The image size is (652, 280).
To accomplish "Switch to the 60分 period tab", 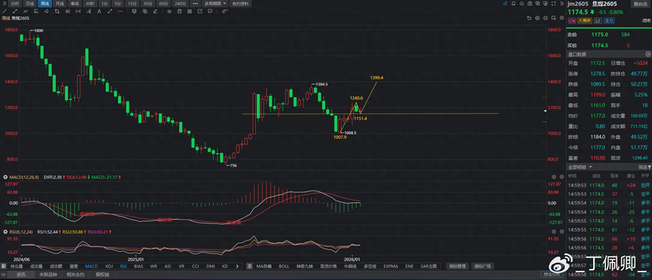I will 164,3.
